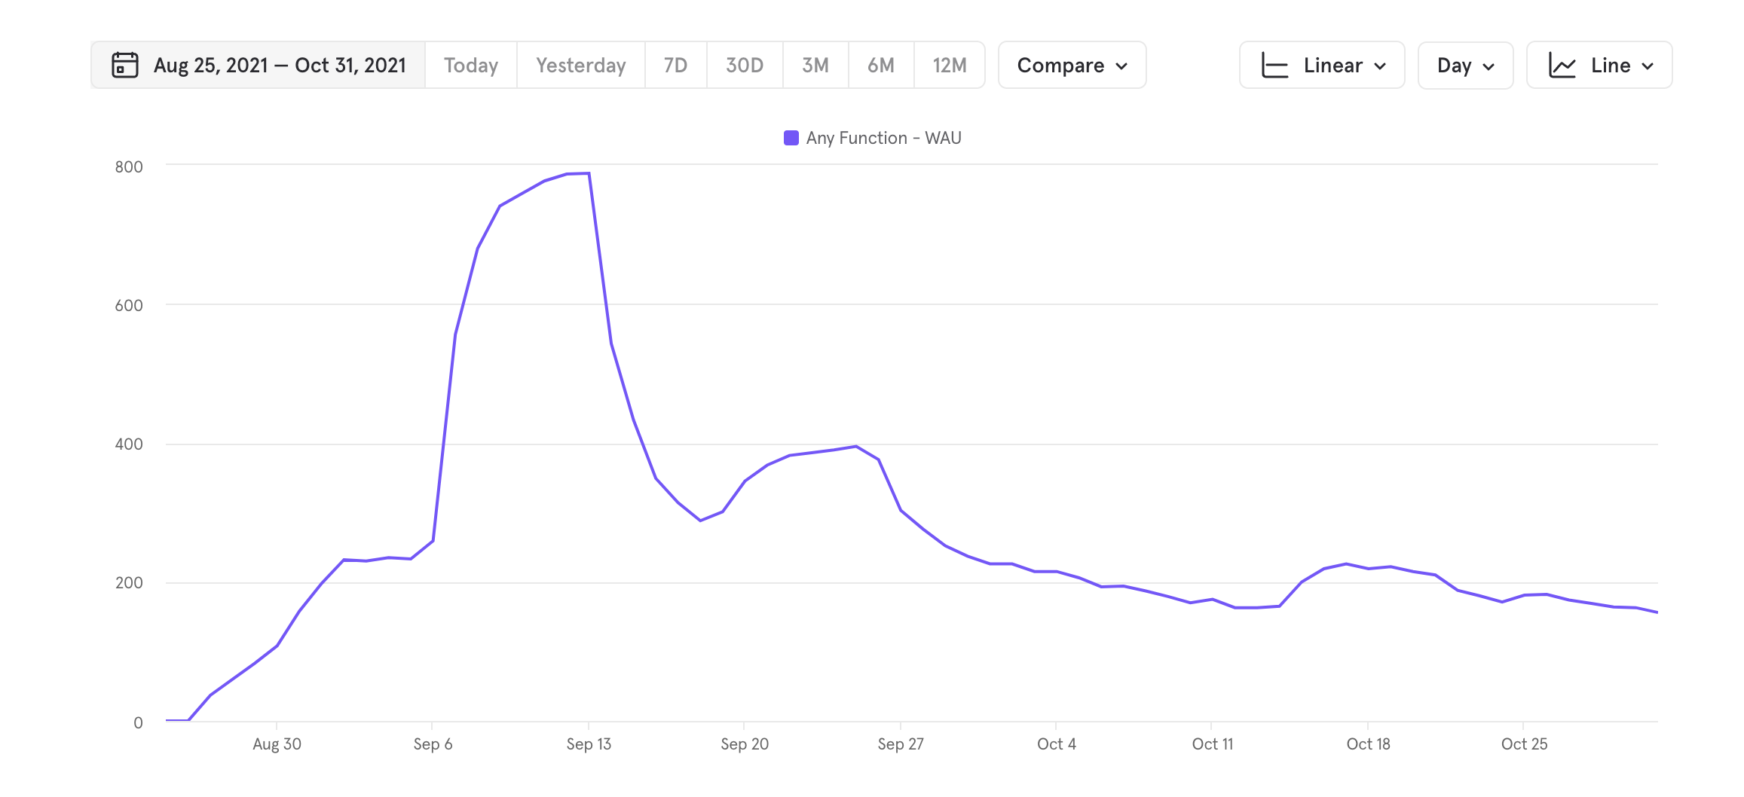Click the Sep 27 x-axis date label
This screenshot has width=1744, height=797.
tap(900, 744)
